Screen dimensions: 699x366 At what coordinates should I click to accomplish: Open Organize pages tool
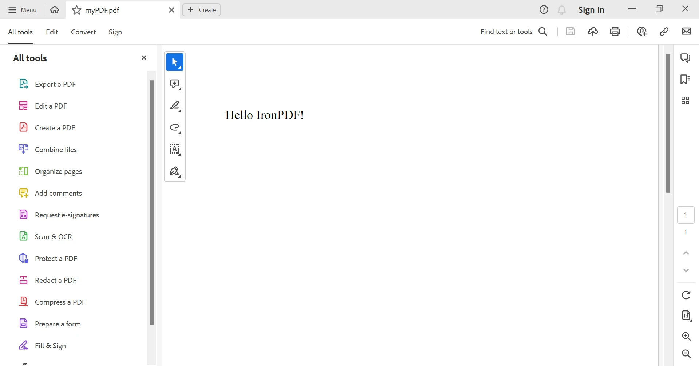[x=50, y=171]
